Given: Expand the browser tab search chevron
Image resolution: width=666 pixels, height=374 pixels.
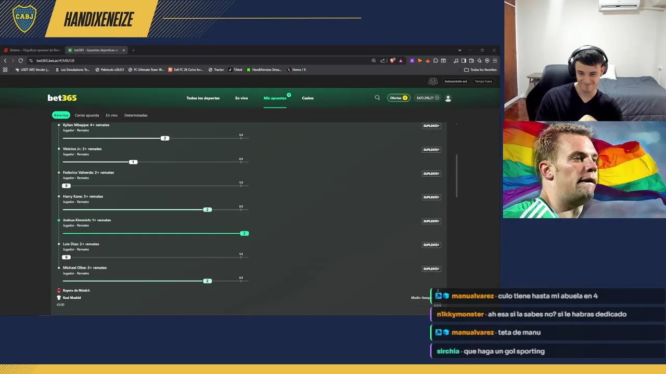Looking at the screenshot, I should click(459, 50).
